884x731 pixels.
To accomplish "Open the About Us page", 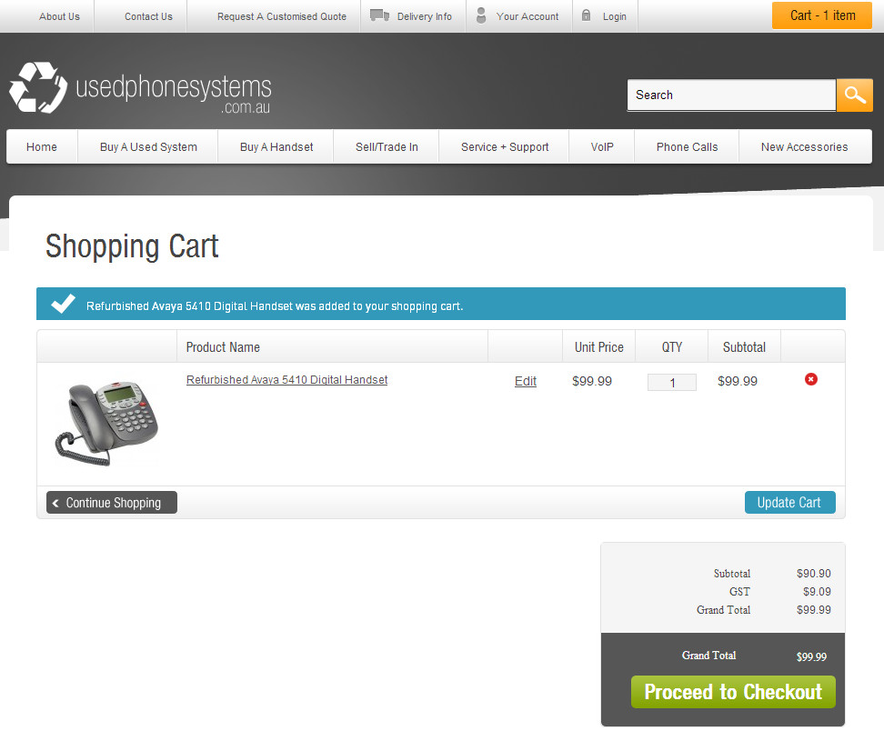I will [59, 16].
